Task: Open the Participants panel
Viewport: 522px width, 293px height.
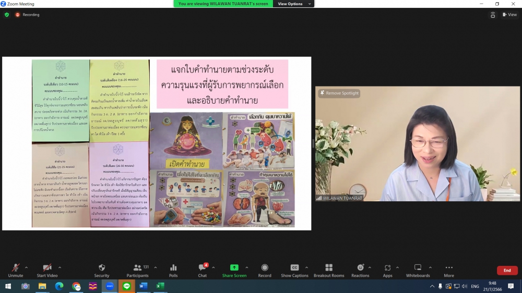Action: tap(137, 269)
